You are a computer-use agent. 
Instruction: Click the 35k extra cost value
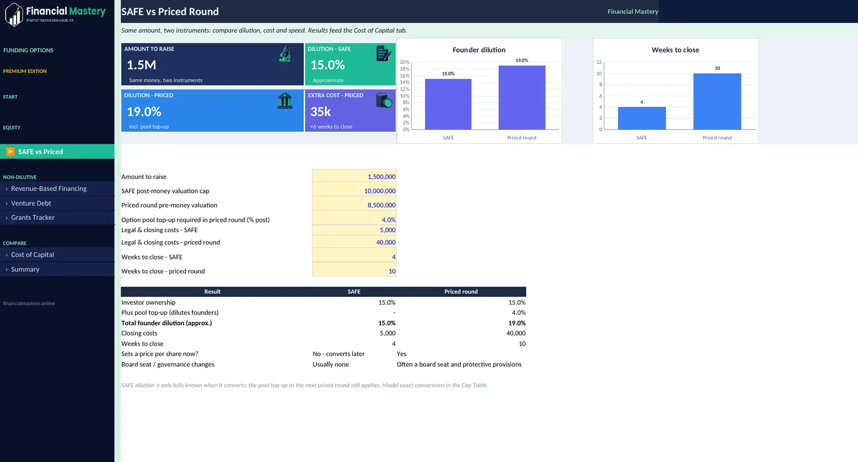pos(321,111)
